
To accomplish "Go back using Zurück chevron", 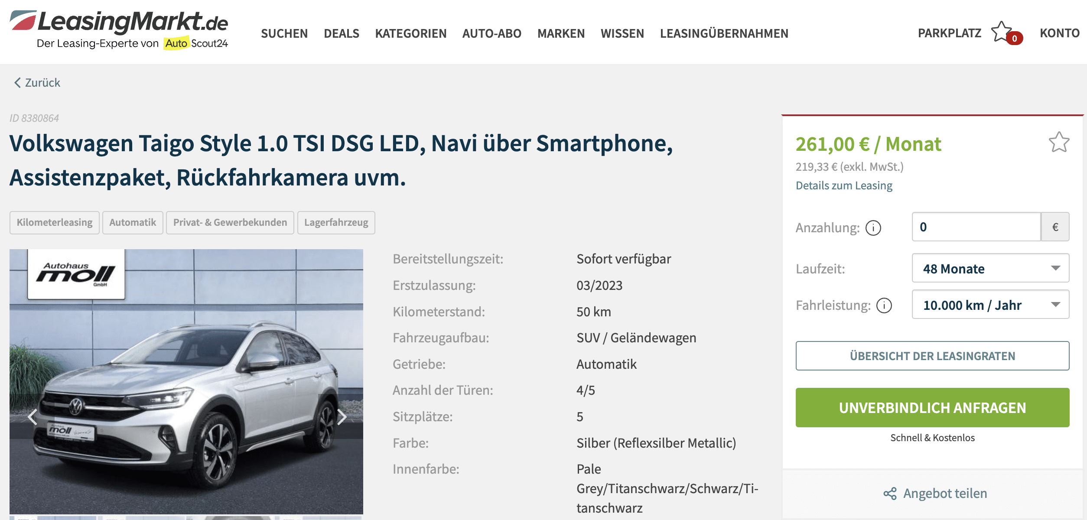I will tap(17, 83).
